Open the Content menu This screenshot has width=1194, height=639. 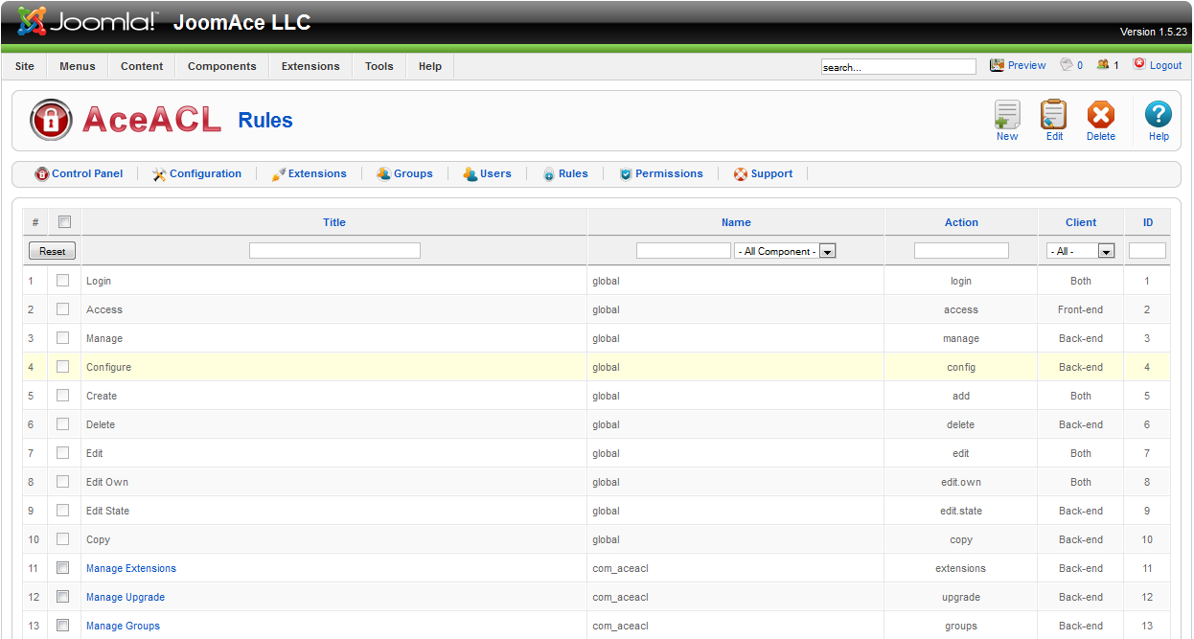point(142,66)
